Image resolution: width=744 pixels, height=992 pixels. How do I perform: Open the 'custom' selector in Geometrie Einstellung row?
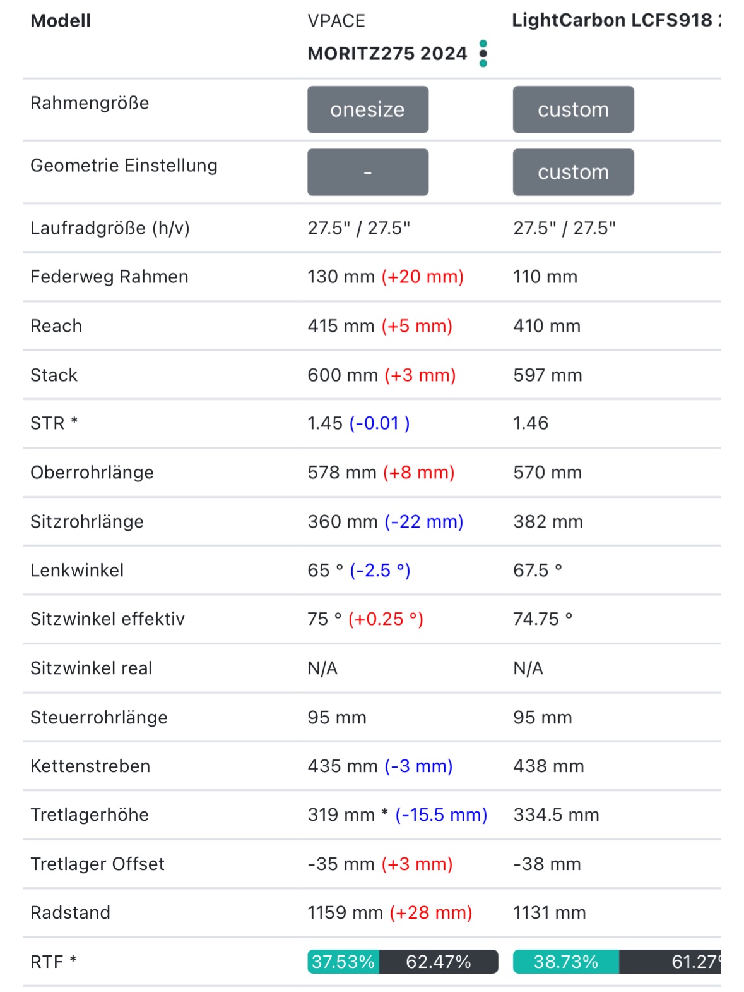pyautogui.click(x=573, y=172)
